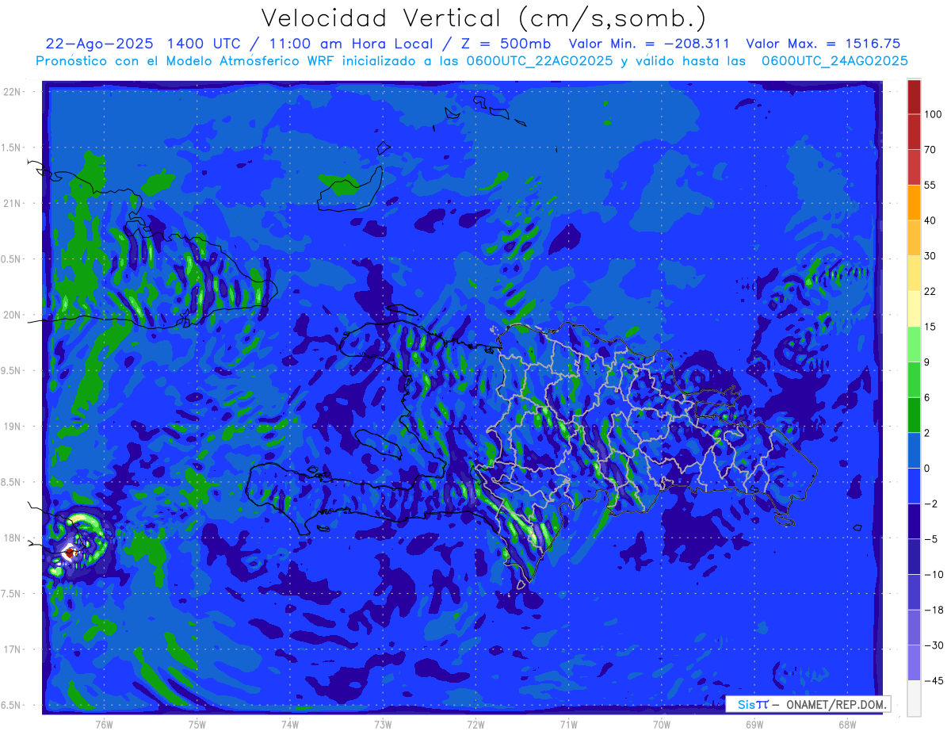Click the '76W' longitude label
The image size is (951, 735).
coord(104,724)
